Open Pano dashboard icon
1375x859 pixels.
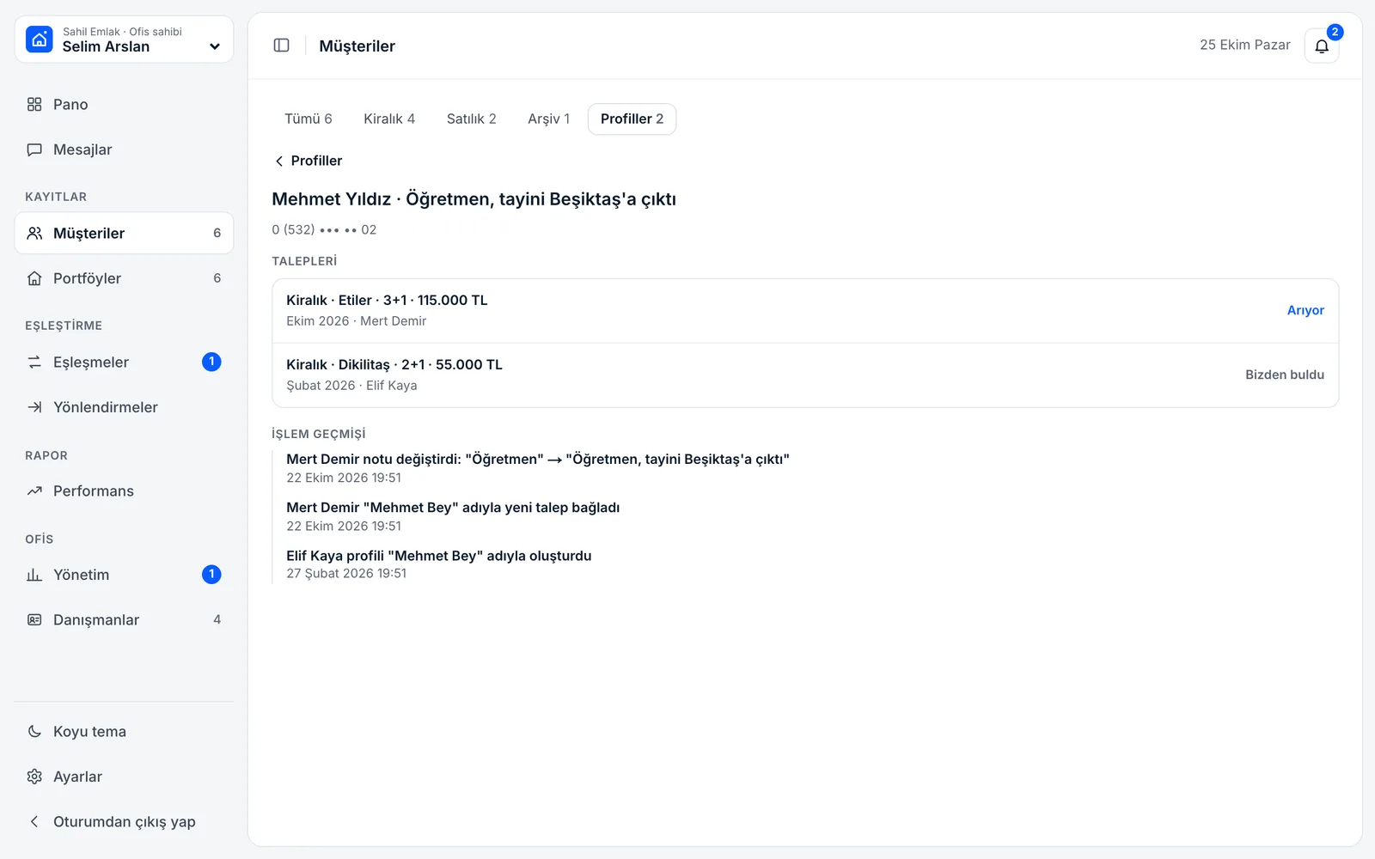34,104
